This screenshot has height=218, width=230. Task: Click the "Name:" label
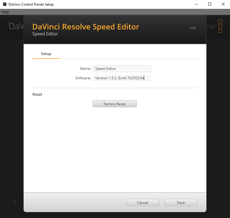coord(85,69)
